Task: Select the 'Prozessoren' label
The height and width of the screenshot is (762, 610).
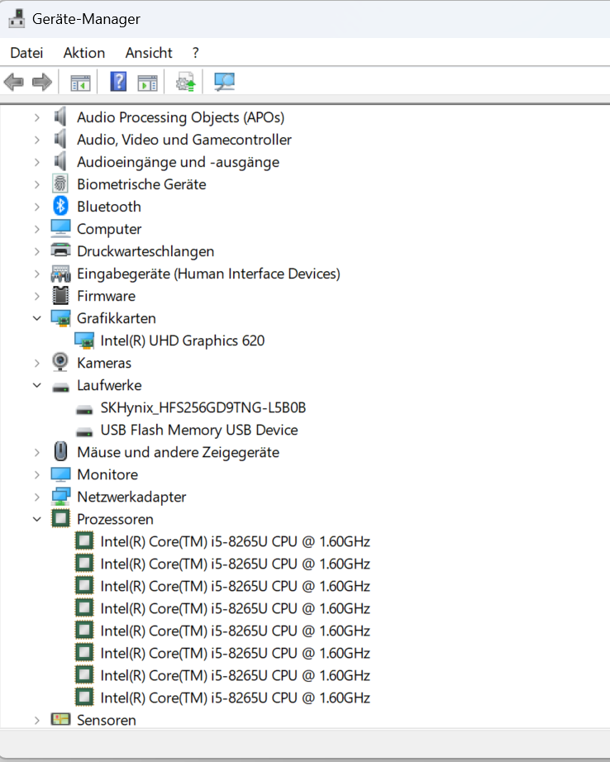Action: point(115,520)
